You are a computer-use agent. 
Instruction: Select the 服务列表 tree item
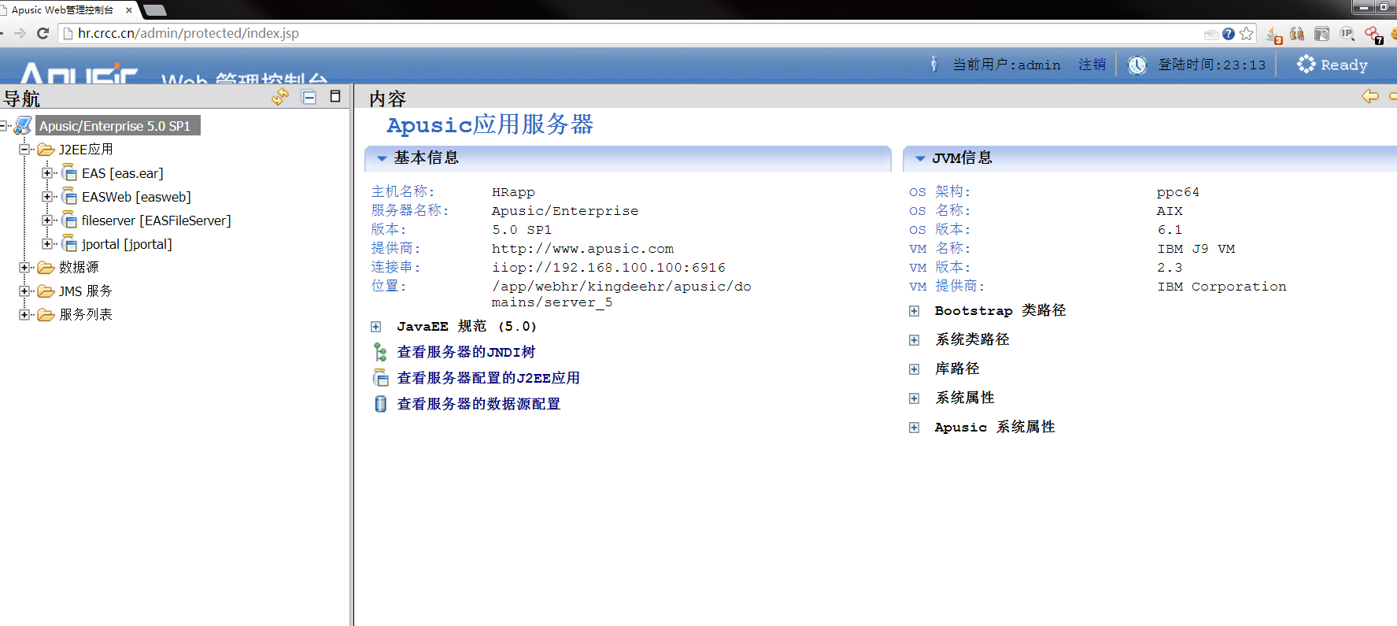coord(86,315)
